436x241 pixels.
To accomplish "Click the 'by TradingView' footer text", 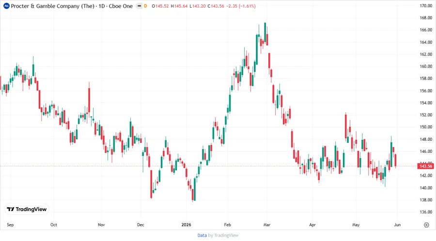I will (x=223, y=236).
